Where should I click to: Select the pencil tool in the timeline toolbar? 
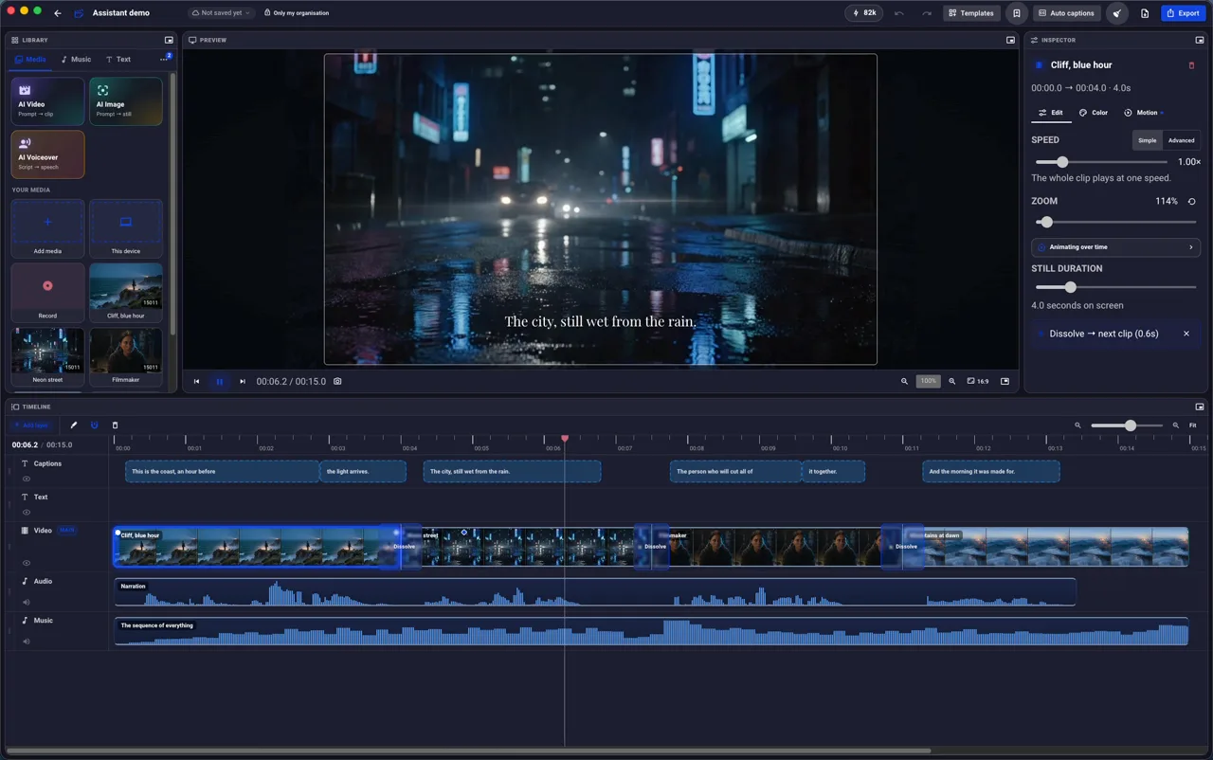pos(74,425)
